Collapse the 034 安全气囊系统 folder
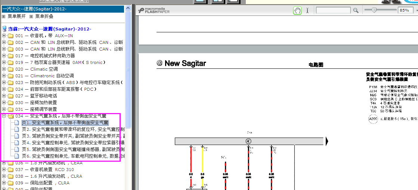Image resolution: width=418 pixels, height=190 pixels. click(x=4, y=116)
